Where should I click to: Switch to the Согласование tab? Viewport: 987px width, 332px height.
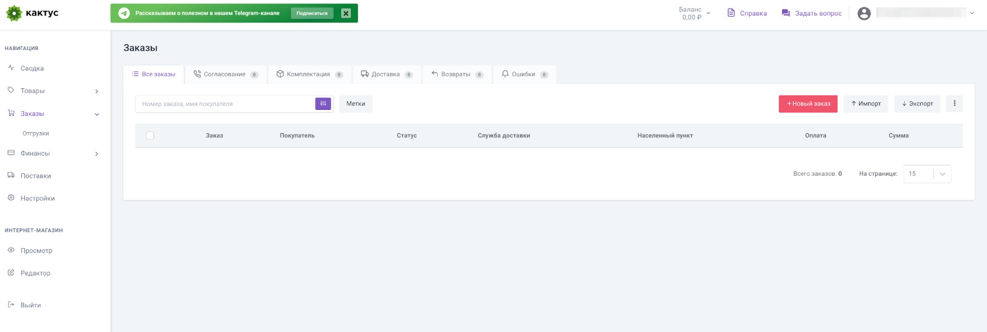coord(225,74)
